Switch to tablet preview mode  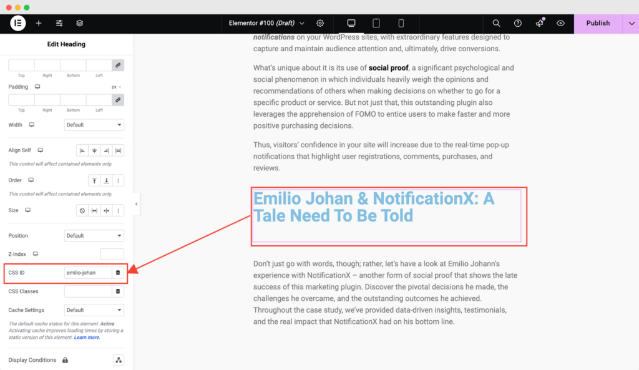tap(376, 23)
